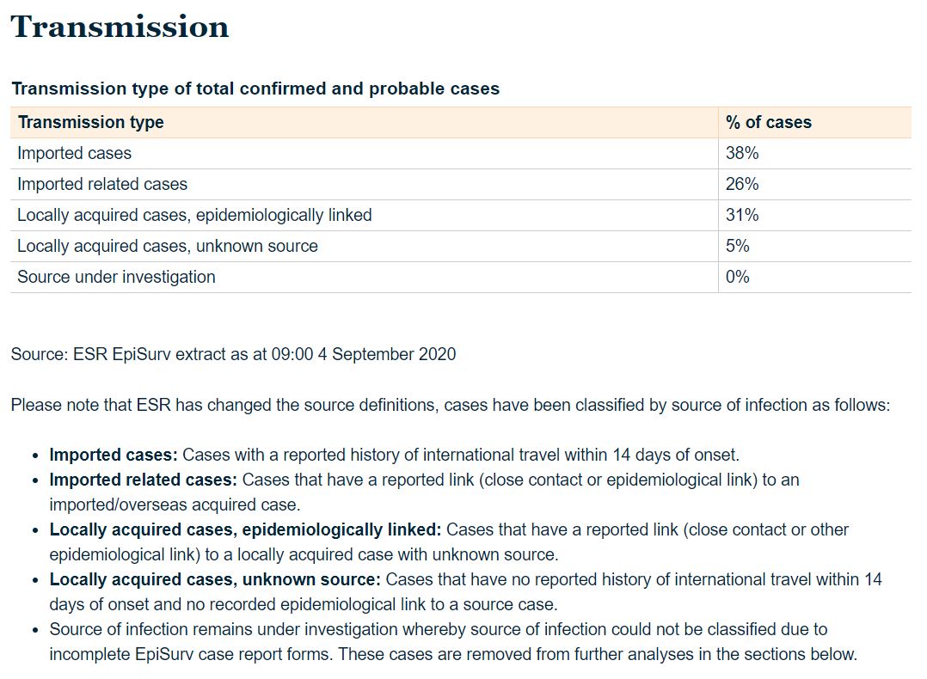927x679 pixels.
Task: Click the 'Imported related cases' table row
Action: 102,184
